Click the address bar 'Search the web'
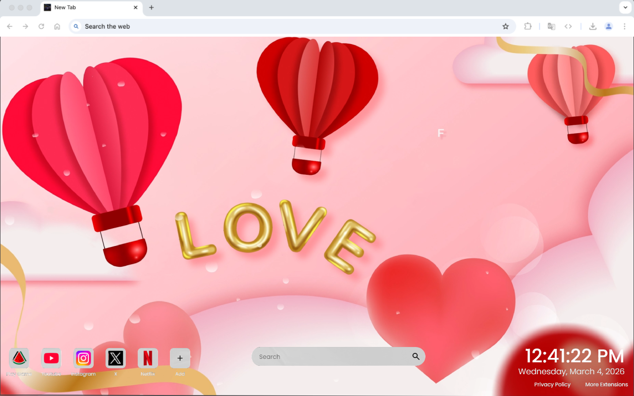 point(291,26)
